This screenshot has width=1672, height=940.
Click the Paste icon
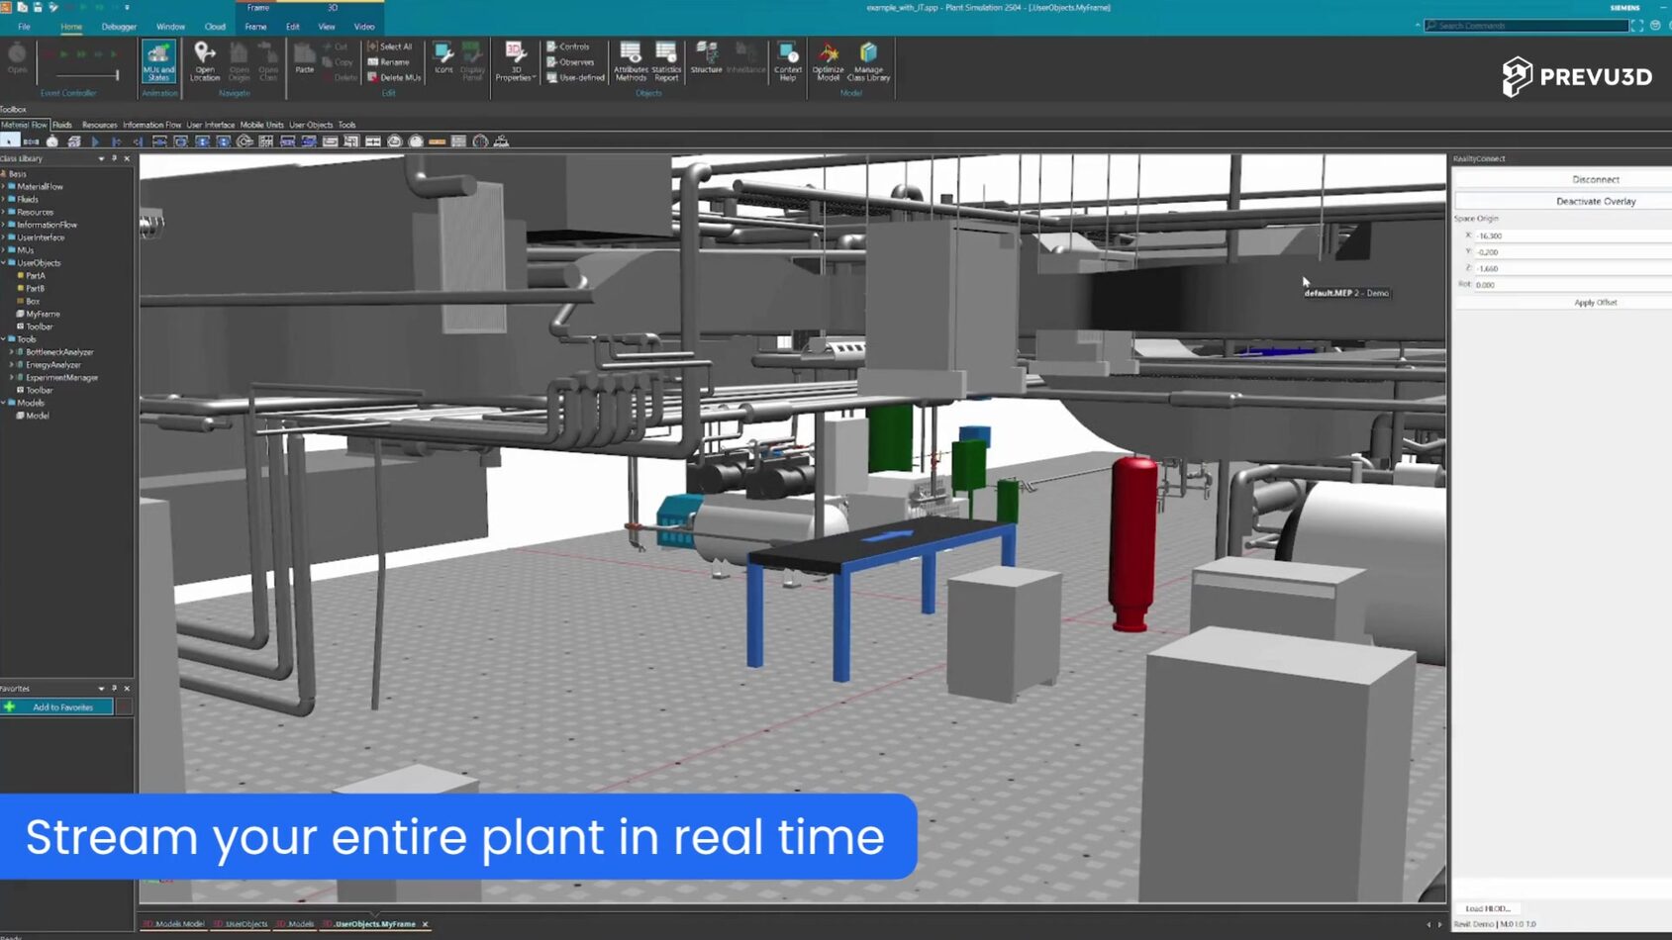coord(305,58)
